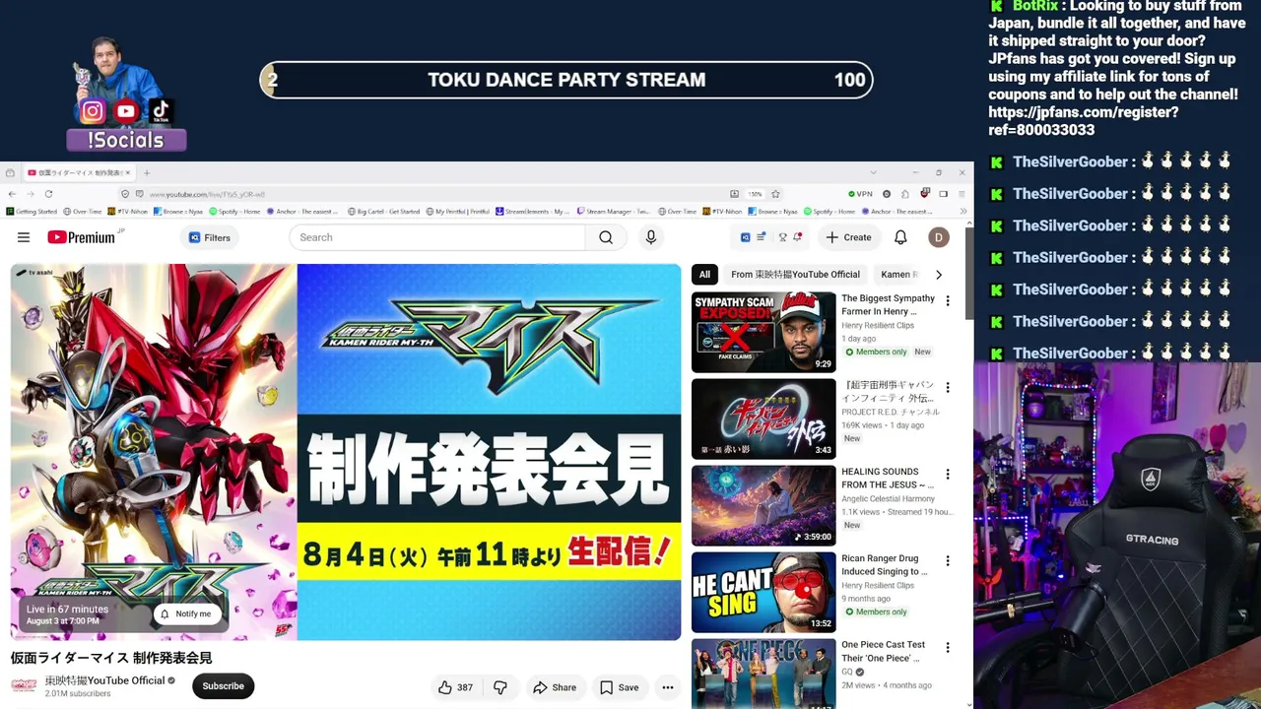
Task: Open the YouTube notifications bell
Action: pyautogui.click(x=900, y=237)
